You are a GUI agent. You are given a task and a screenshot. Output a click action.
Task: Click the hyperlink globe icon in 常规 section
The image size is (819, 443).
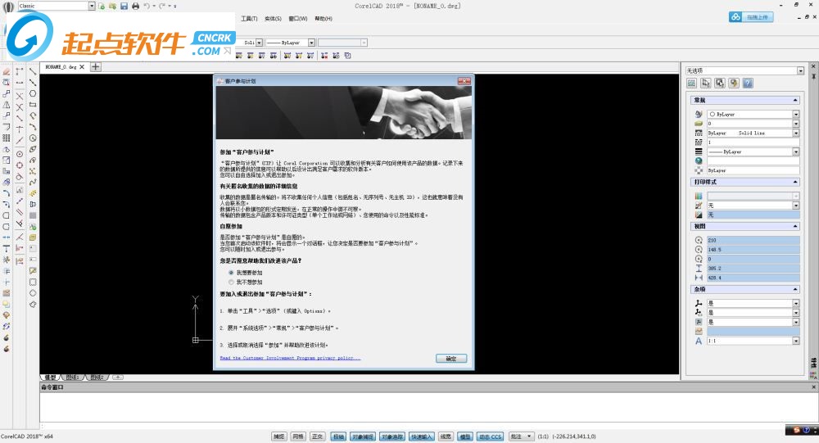pyautogui.click(x=699, y=160)
